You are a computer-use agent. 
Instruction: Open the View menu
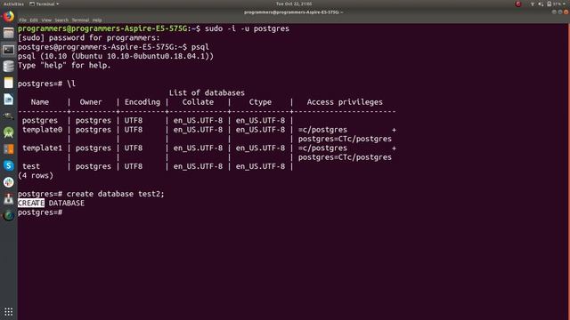pos(46,20)
